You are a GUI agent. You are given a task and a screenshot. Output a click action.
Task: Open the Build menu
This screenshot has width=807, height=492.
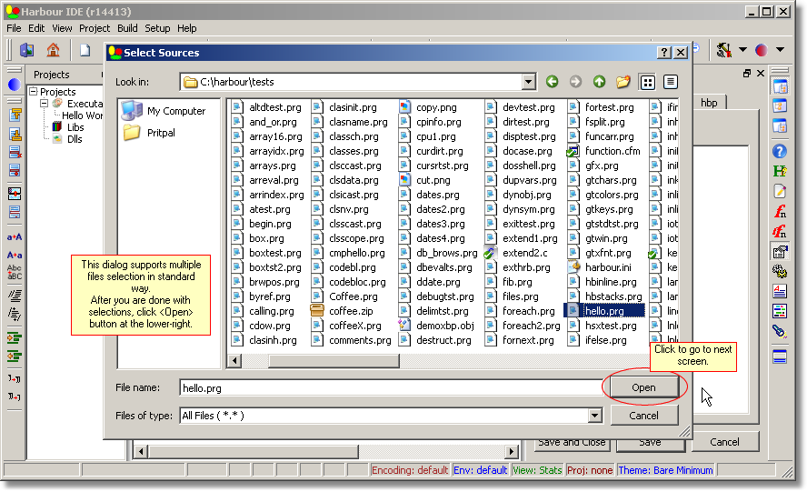click(127, 28)
